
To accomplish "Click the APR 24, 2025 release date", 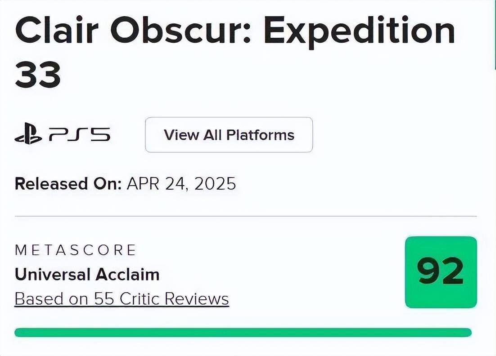I will pos(181,183).
